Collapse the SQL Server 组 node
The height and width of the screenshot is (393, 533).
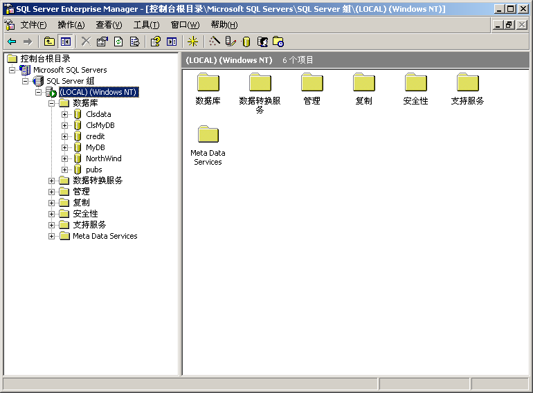(26, 81)
